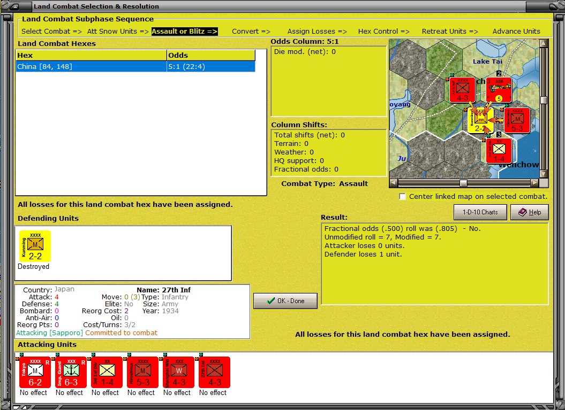Click the Assault or Blitz subphase step
The width and height of the screenshot is (565, 410).
[x=184, y=32]
